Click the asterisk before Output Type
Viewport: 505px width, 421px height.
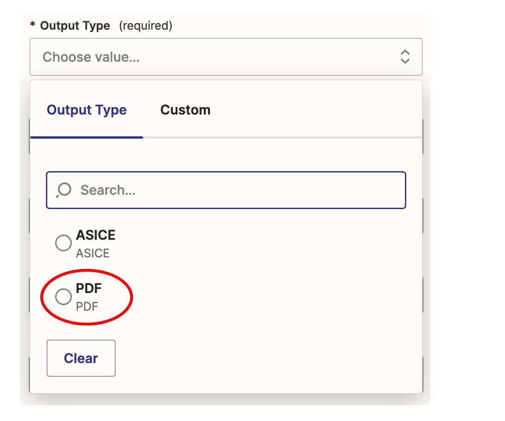(32, 25)
